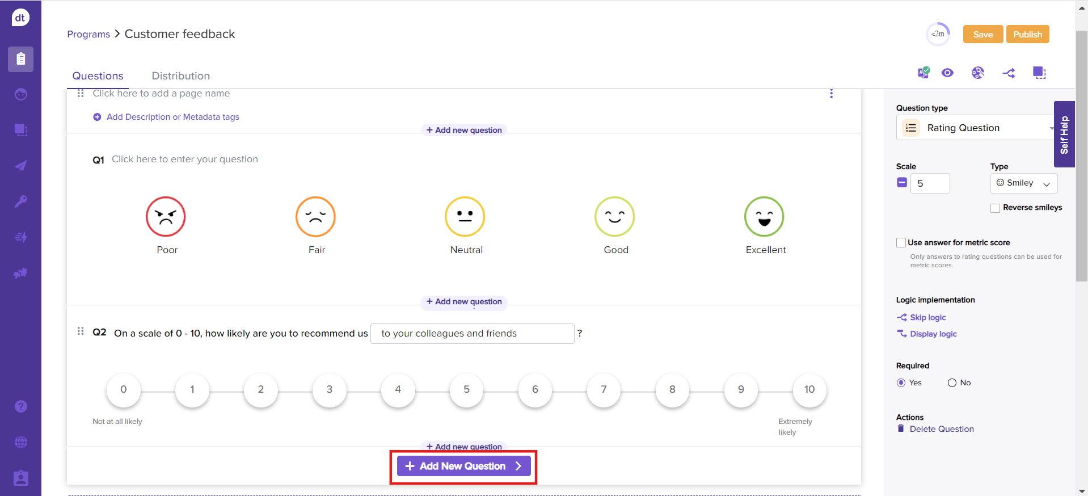Click the key icon in left sidebar

[x=20, y=201]
